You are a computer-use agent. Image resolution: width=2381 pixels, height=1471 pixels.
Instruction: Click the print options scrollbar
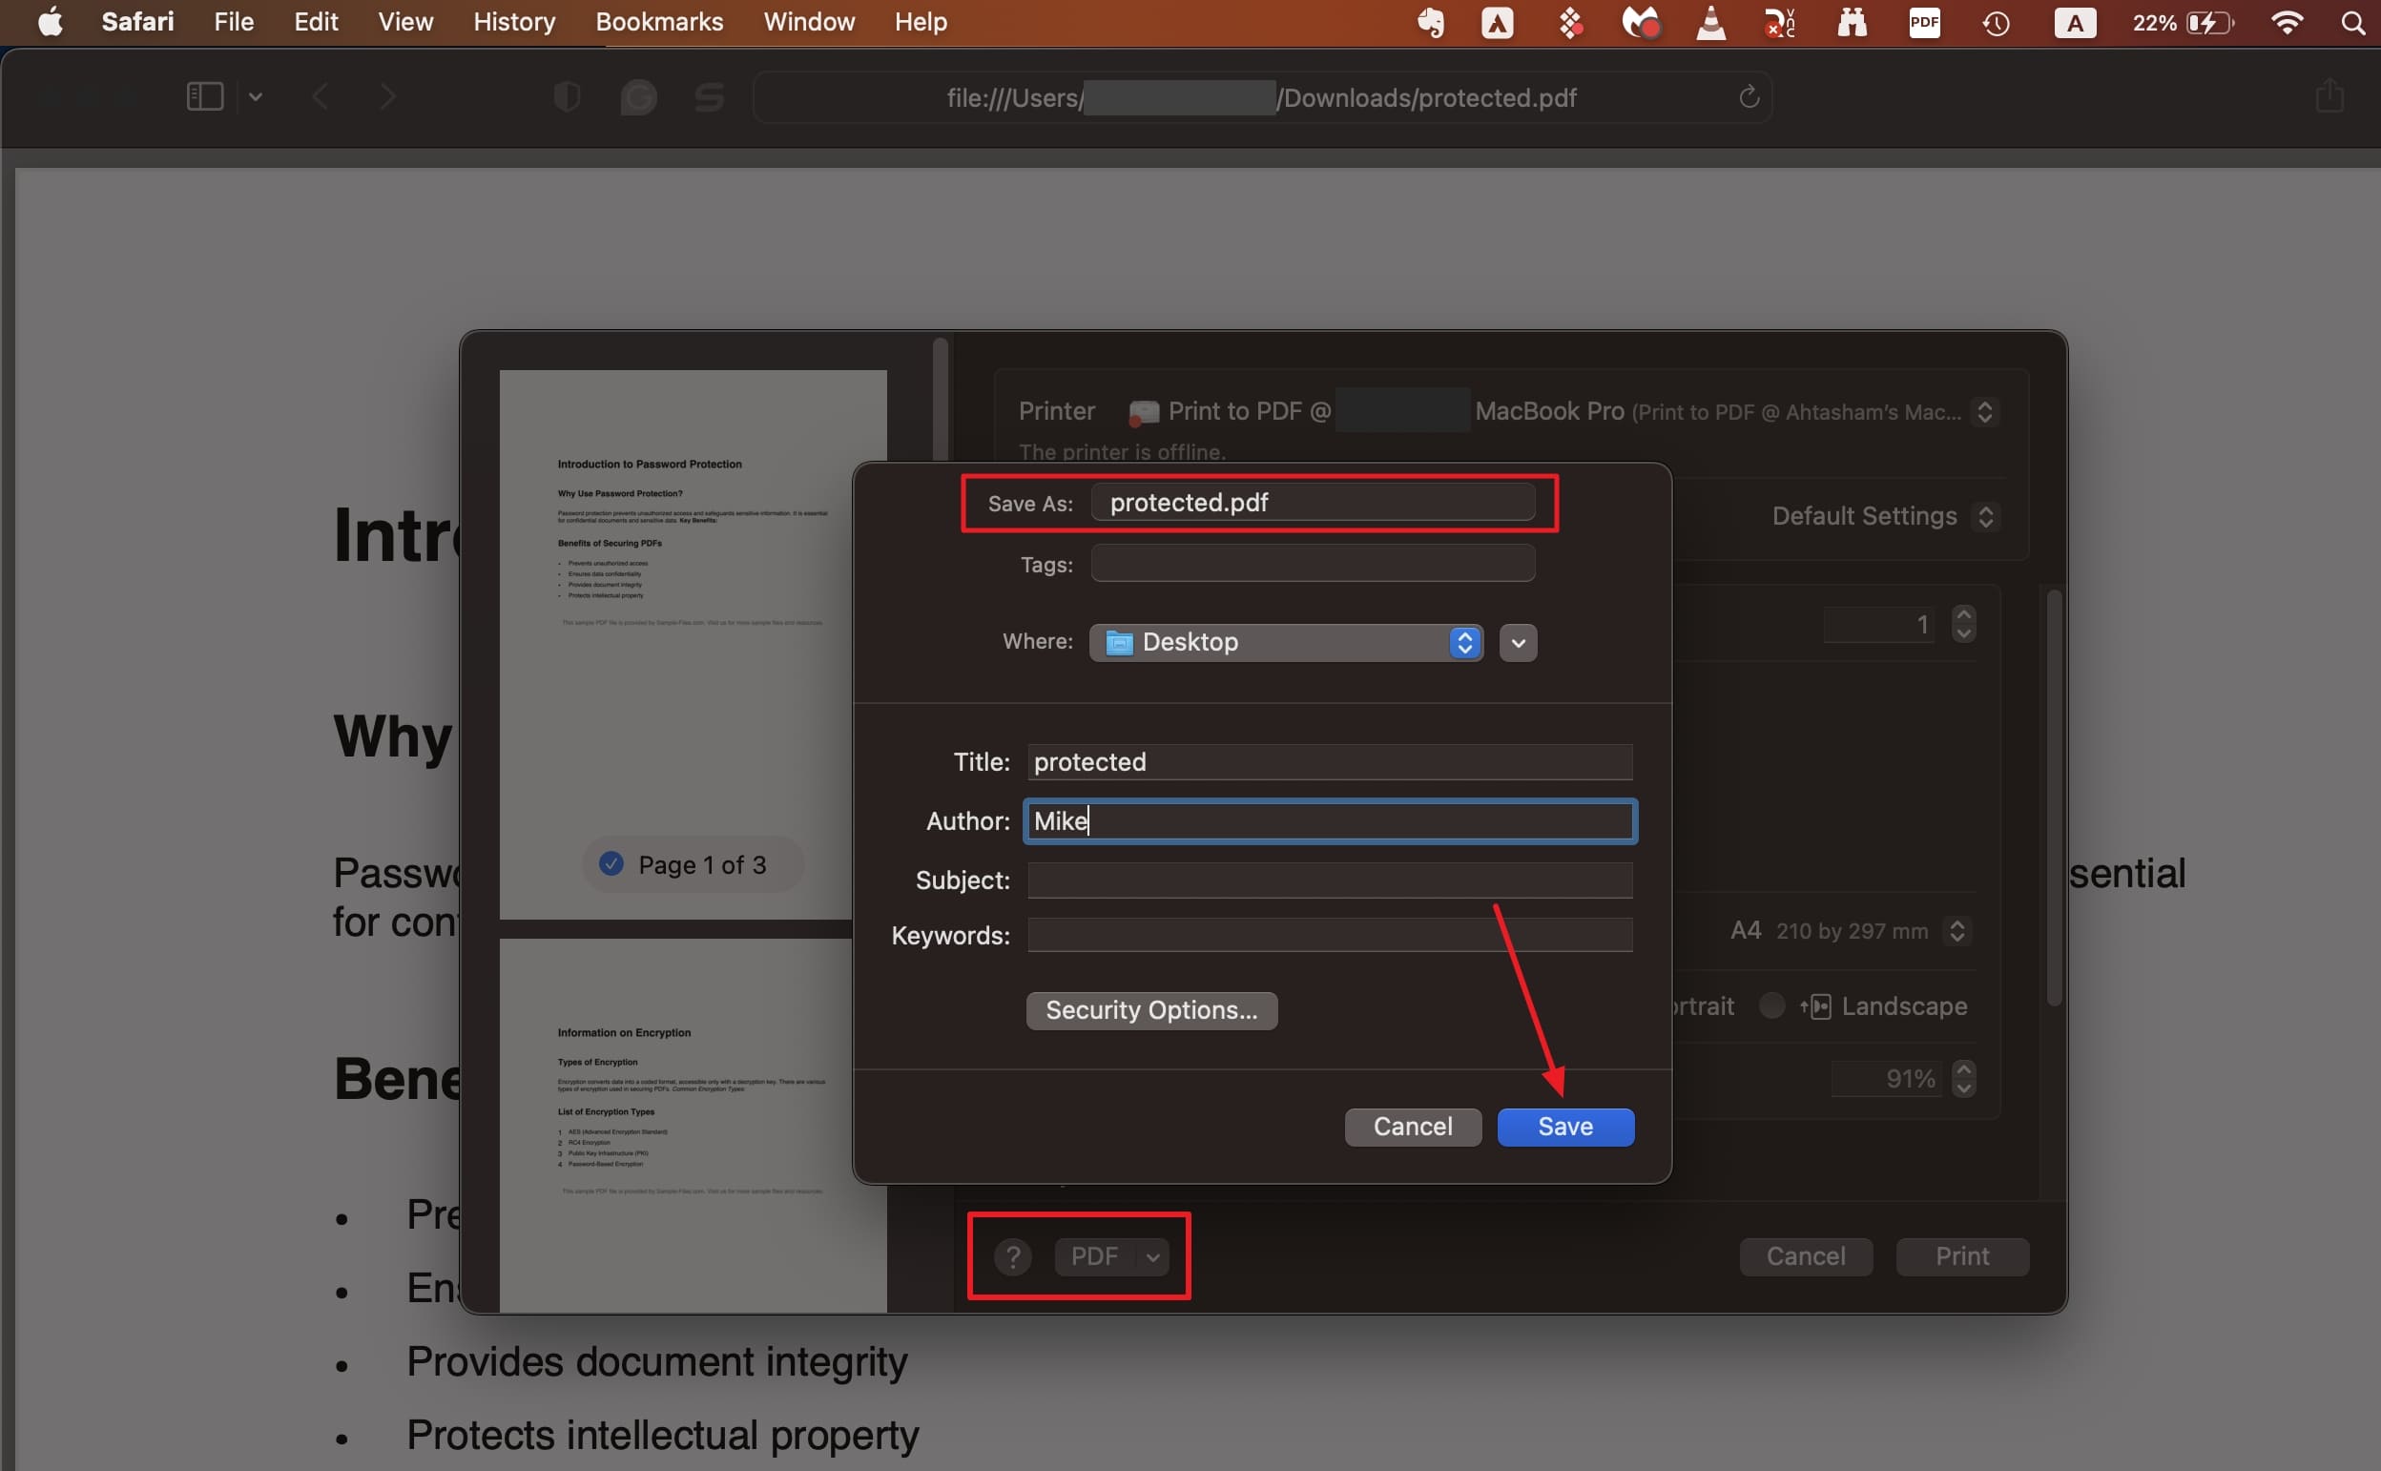[2054, 798]
